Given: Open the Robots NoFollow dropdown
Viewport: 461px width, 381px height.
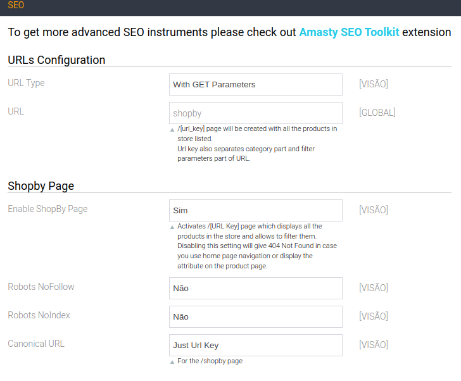Looking at the screenshot, I should (255, 288).
